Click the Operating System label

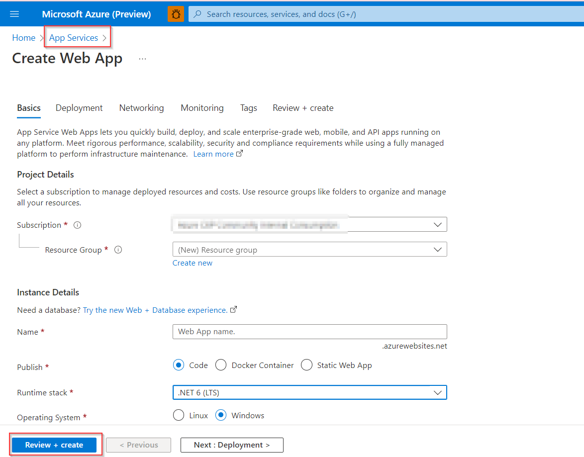(x=48, y=418)
